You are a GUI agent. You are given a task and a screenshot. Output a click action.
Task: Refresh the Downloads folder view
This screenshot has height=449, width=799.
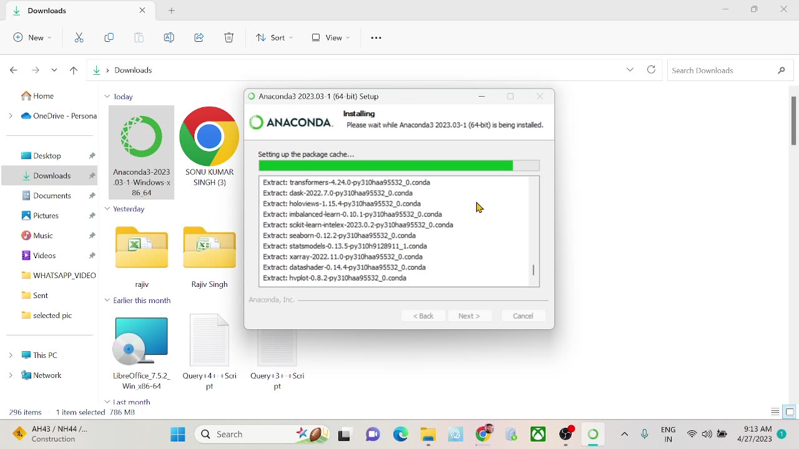[x=651, y=70]
